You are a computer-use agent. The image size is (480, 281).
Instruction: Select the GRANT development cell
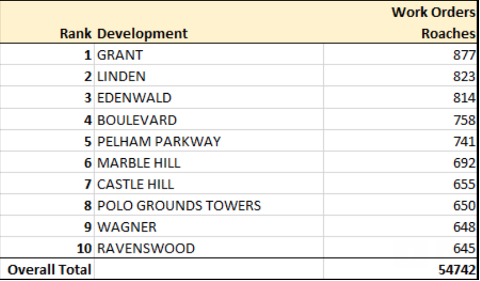209,55
